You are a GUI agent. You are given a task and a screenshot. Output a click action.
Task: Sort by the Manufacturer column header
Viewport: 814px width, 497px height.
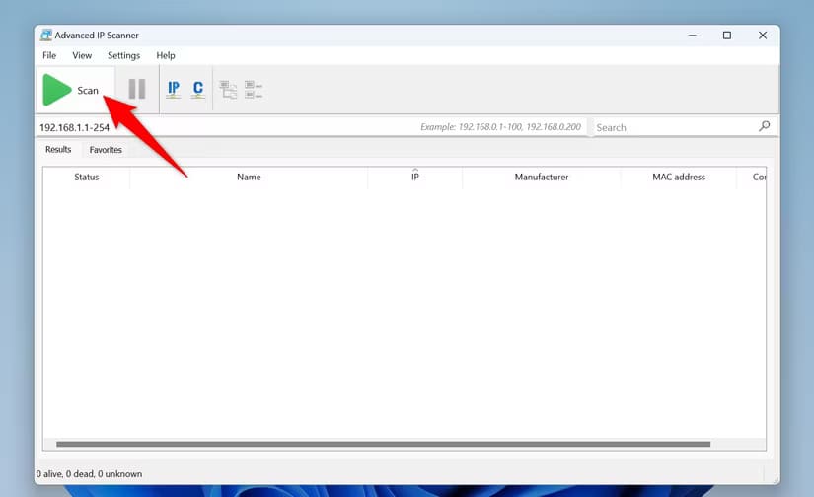pos(541,177)
